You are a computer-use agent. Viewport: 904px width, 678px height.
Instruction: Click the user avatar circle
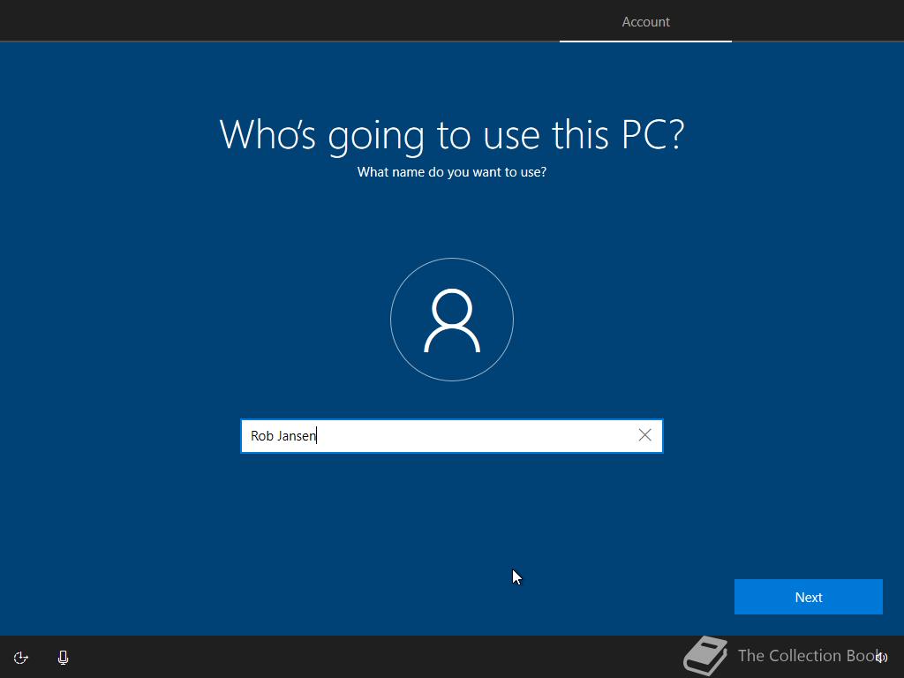[452, 320]
